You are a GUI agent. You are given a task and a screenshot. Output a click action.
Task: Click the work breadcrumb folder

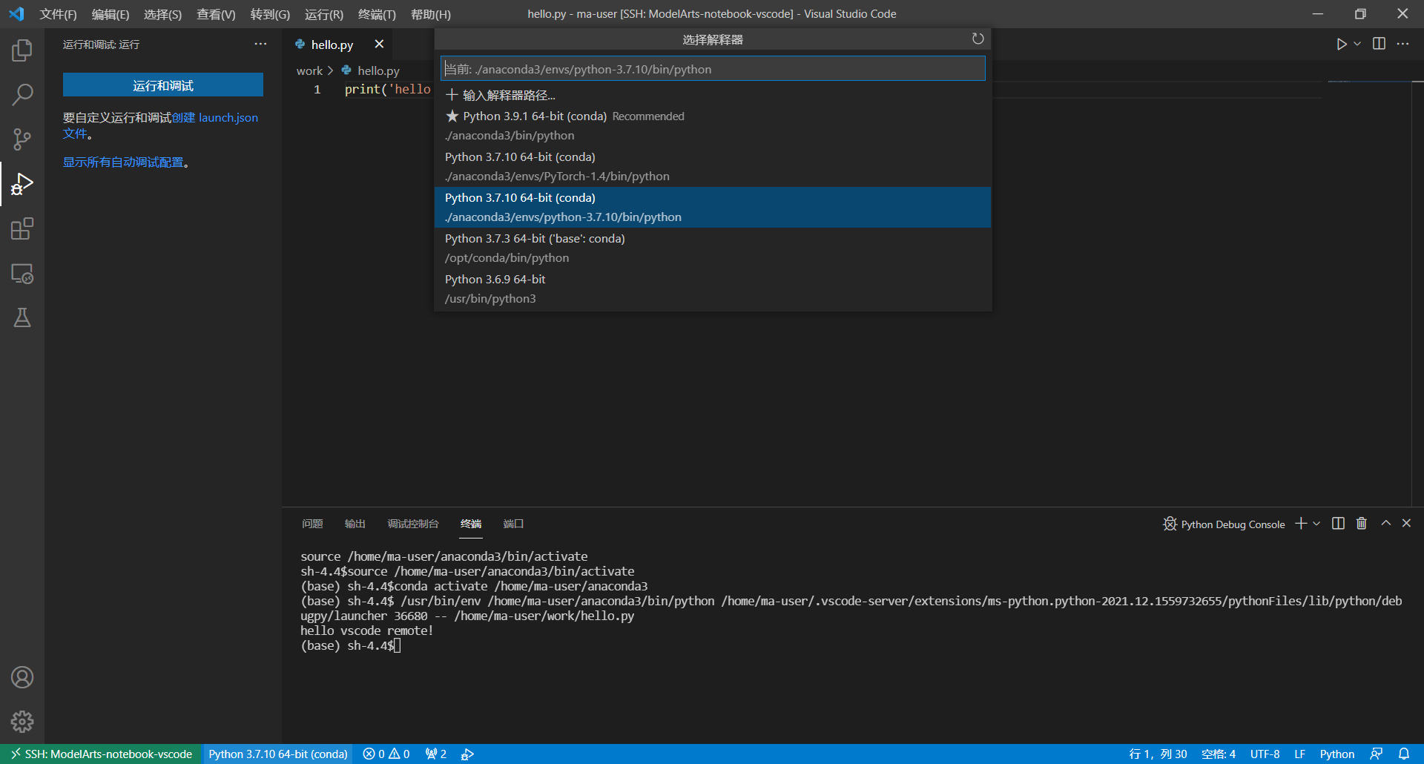[x=309, y=70]
